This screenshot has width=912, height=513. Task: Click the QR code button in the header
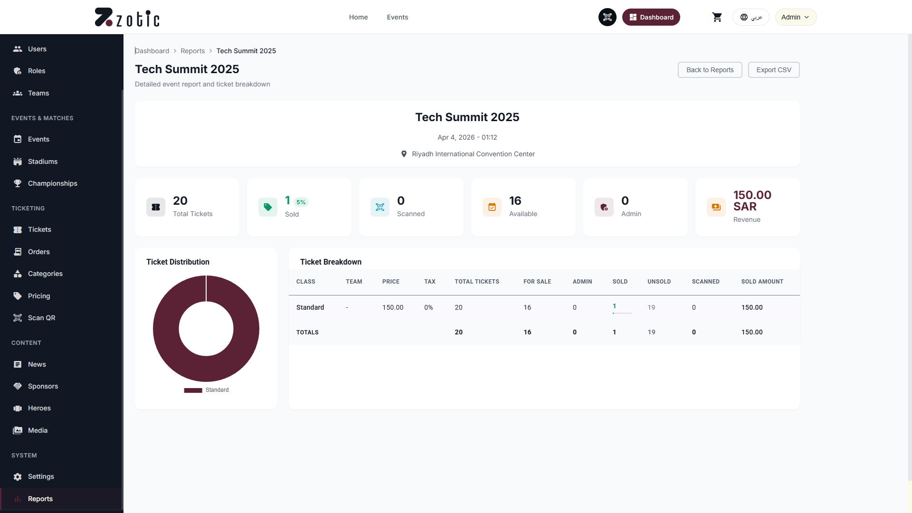click(x=607, y=17)
